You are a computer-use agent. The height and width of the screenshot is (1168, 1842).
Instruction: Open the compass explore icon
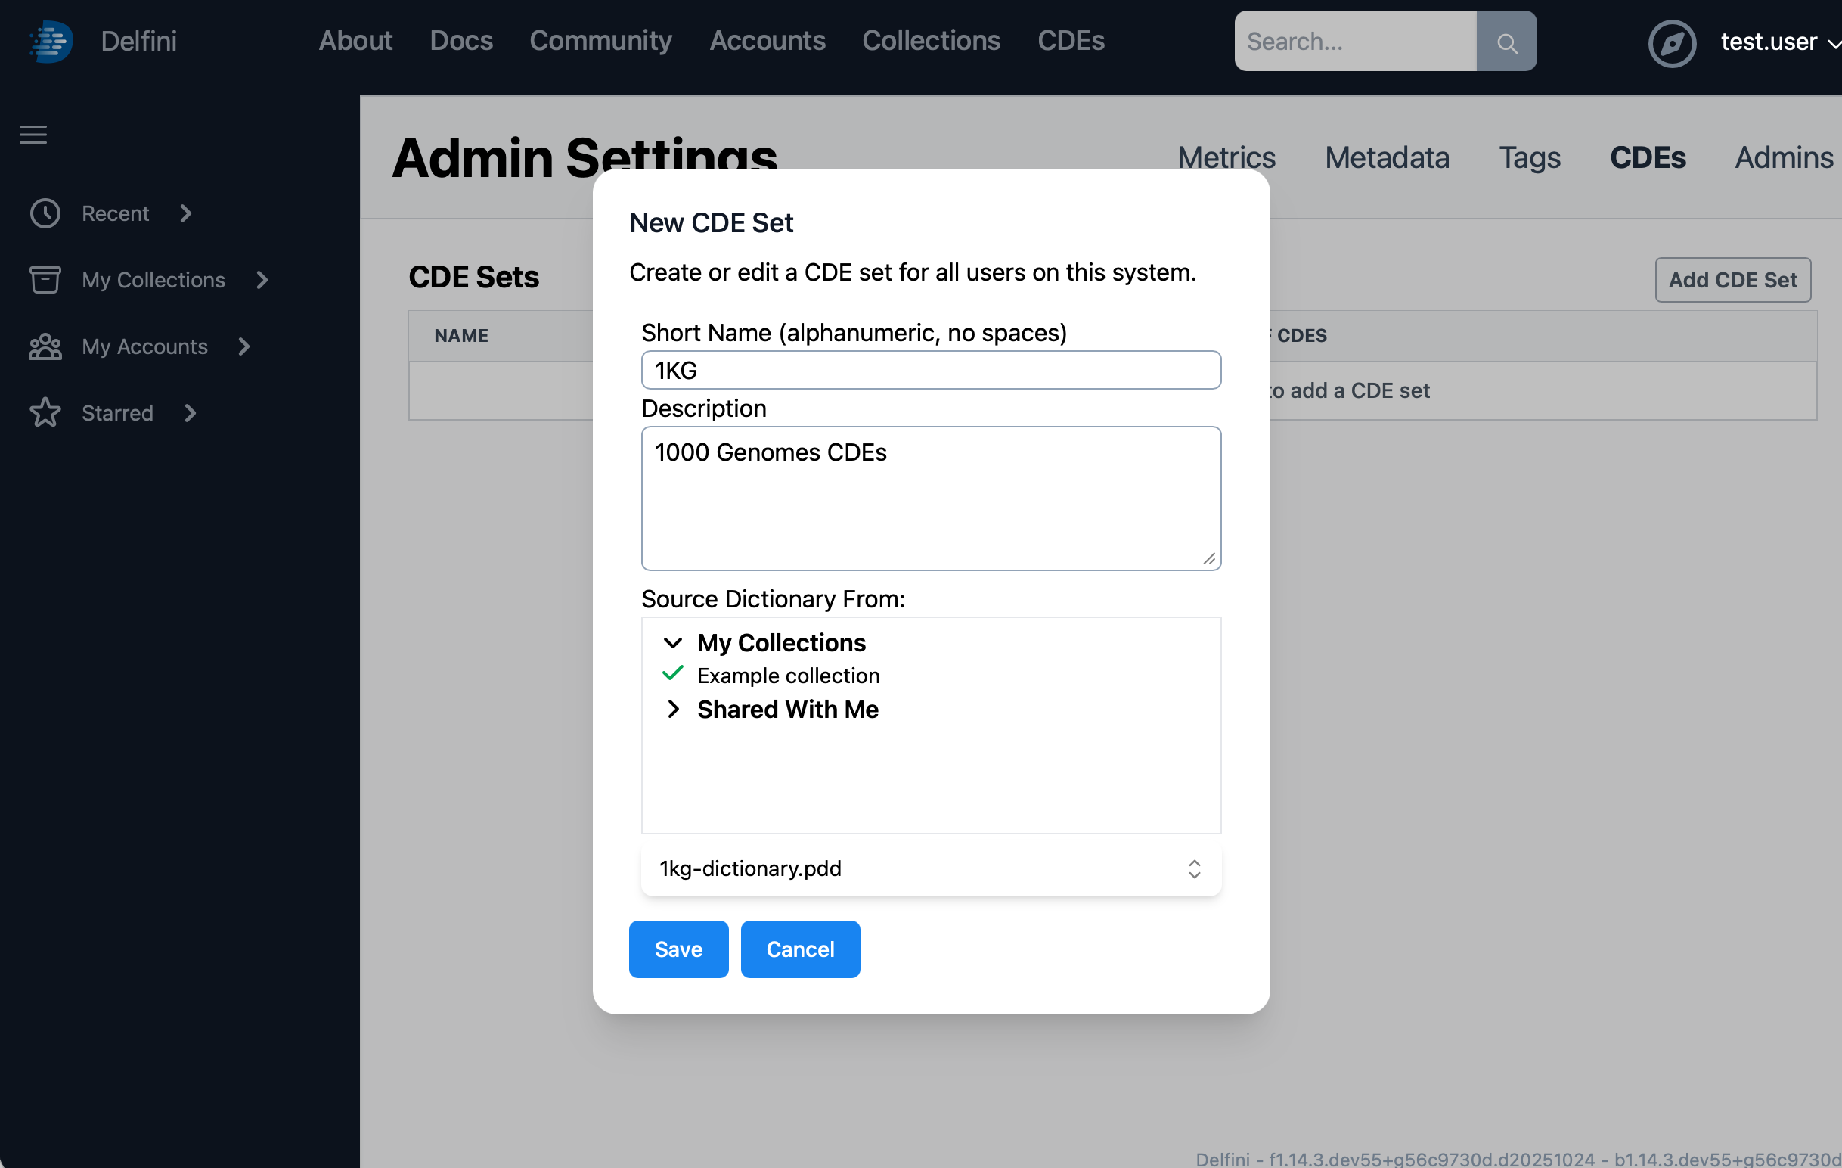coord(1670,44)
